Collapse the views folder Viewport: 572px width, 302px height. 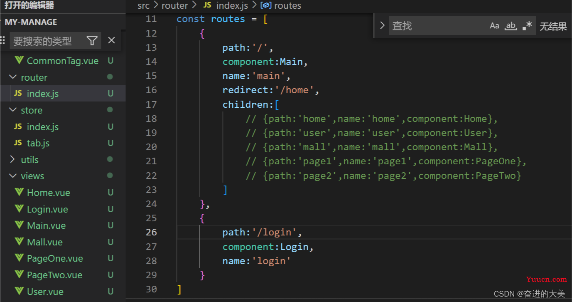(12, 176)
